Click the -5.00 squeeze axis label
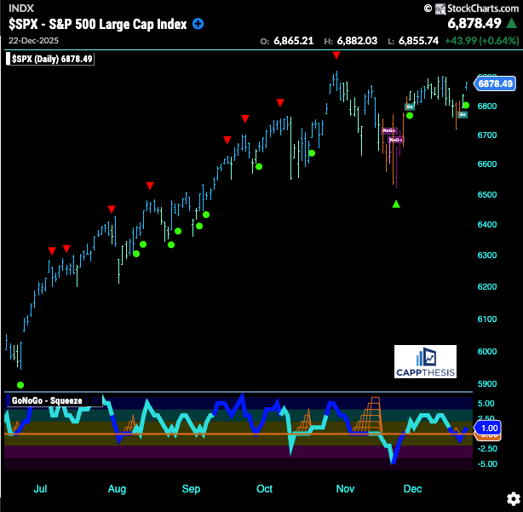 point(487,464)
